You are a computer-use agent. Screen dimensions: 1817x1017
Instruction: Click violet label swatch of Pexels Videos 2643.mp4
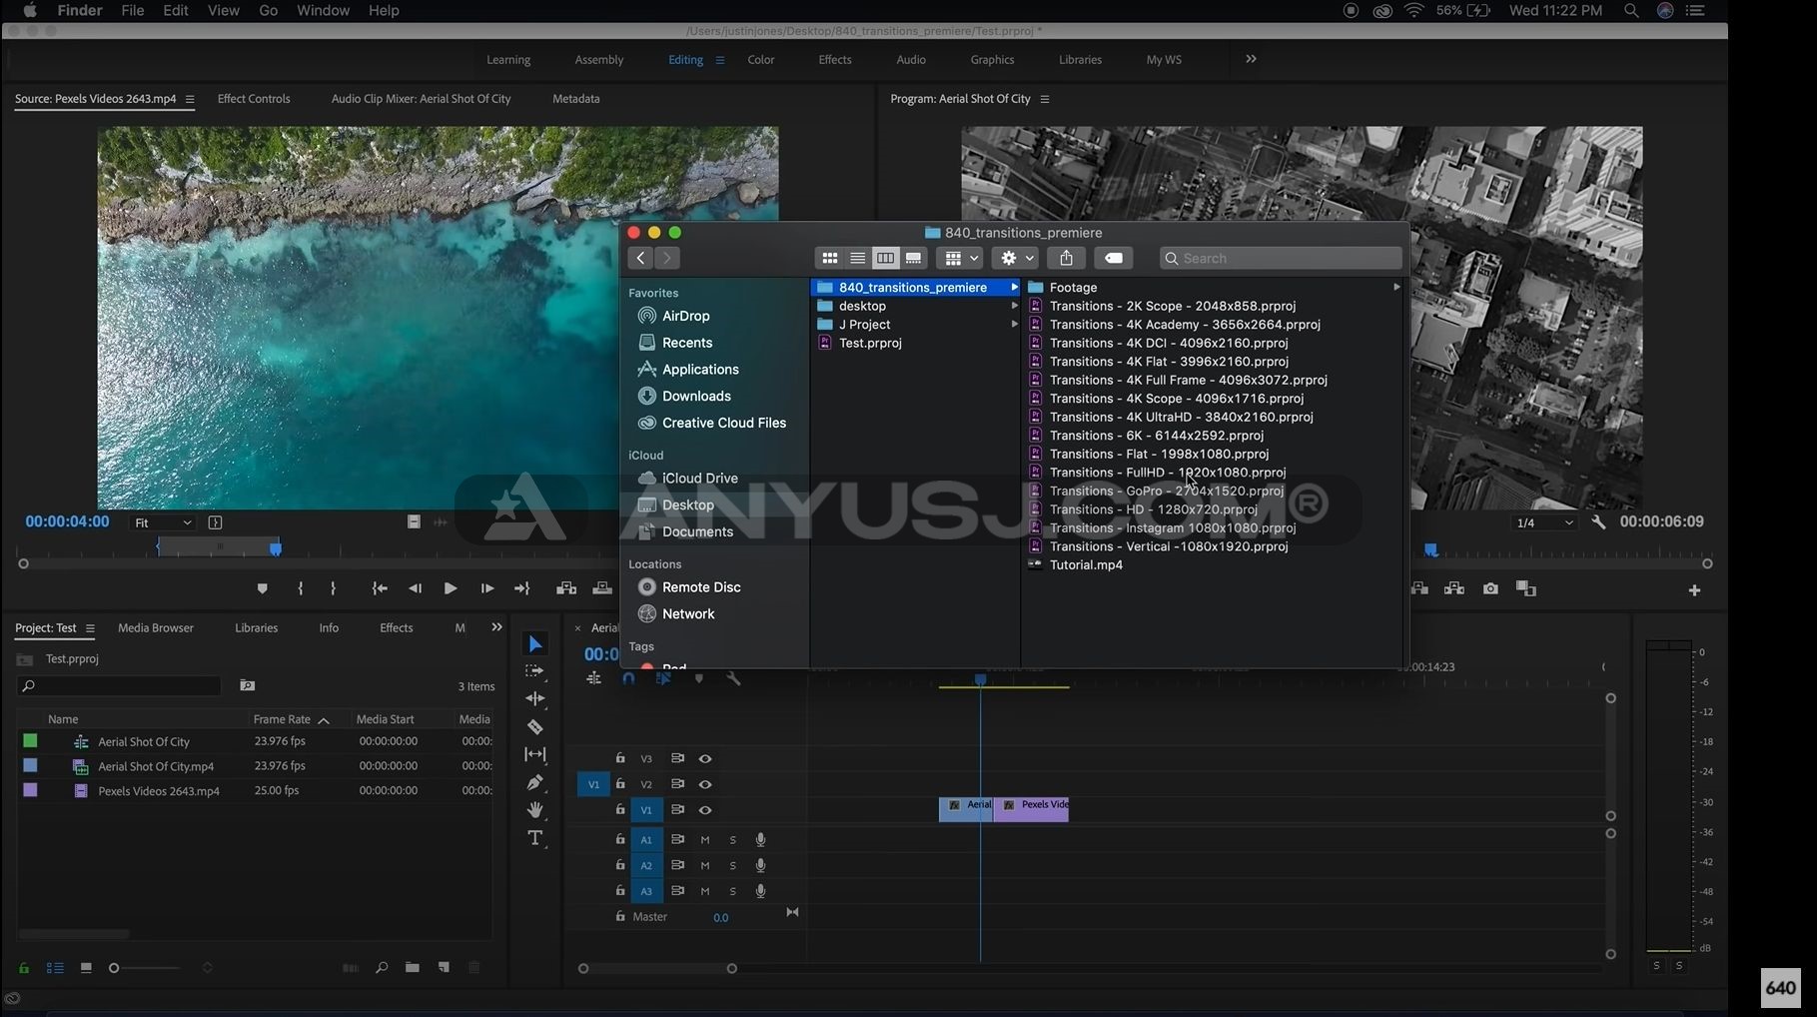click(30, 790)
